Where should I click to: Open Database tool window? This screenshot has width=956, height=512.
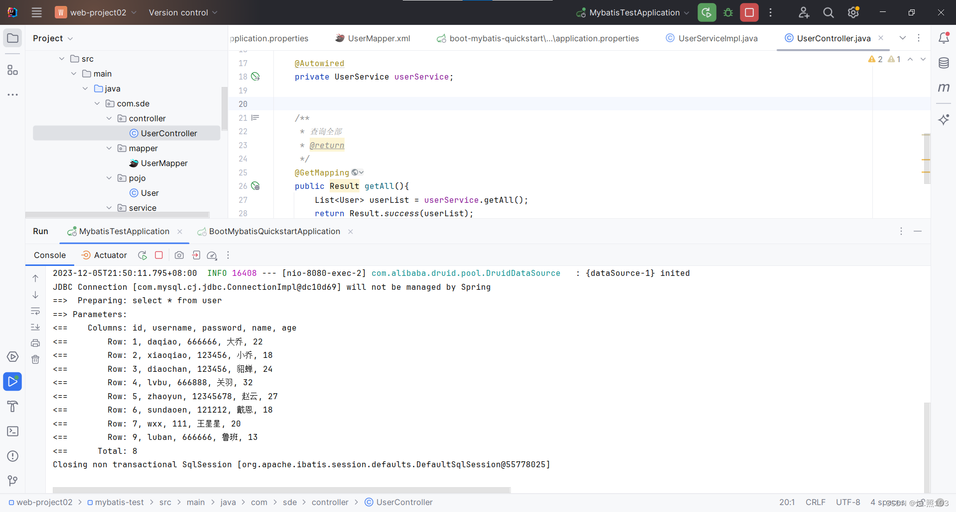pos(944,63)
